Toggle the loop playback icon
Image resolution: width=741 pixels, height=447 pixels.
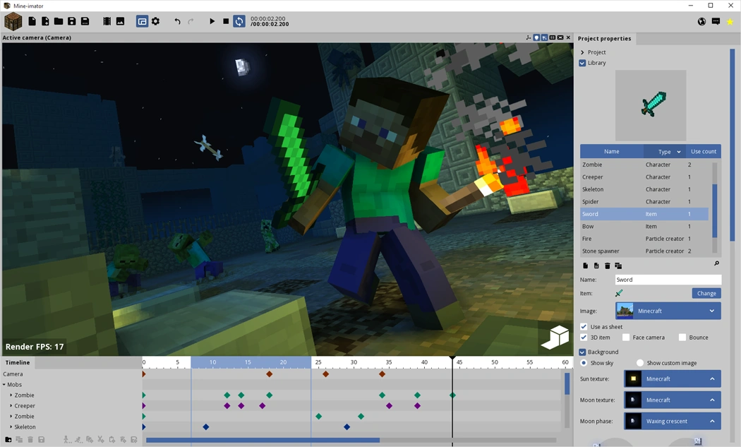coord(239,21)
